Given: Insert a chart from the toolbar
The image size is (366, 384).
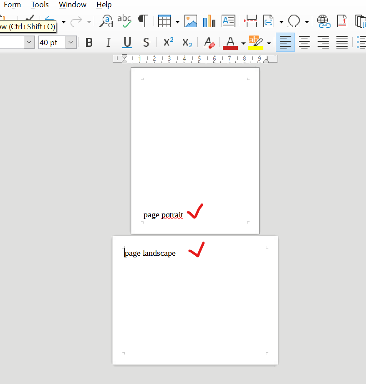Looking at the screenshot, I should [x=209, y=21].
